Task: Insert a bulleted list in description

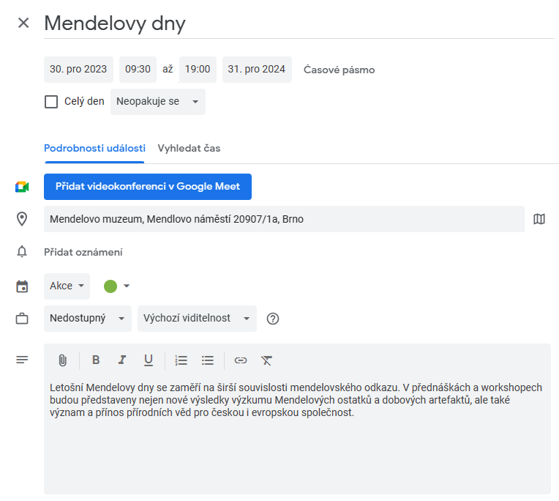Action: click(208, 360)
